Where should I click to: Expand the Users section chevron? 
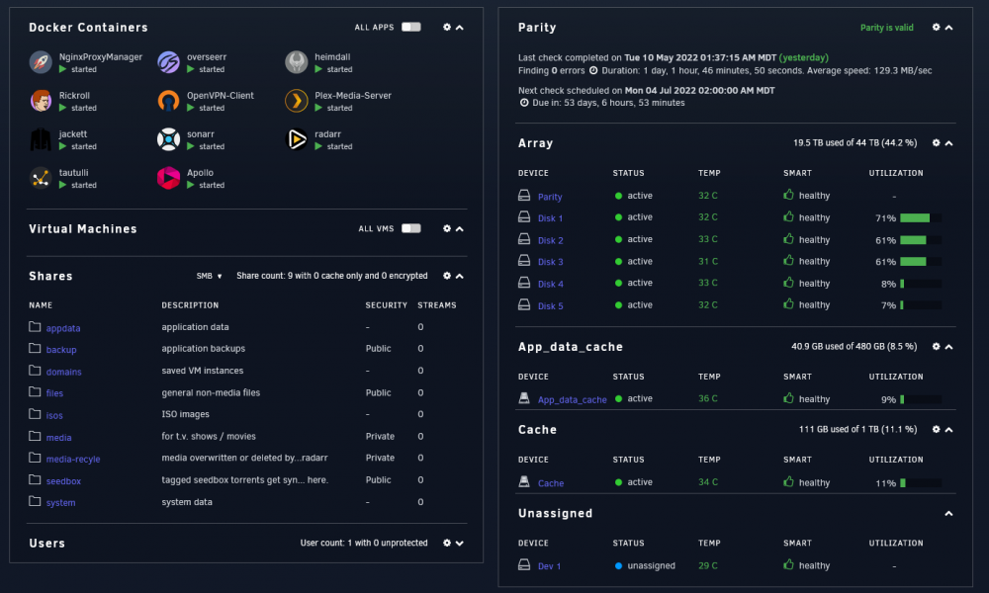[460, 544]
